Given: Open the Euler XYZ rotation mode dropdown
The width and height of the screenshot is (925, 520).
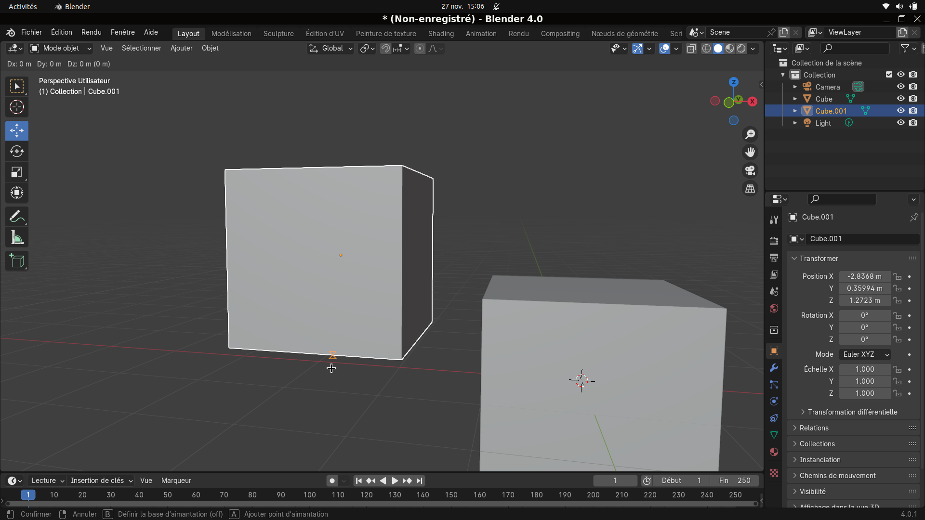Looking at the screenshot, I should pyautogui.click(x=865, y=354).
